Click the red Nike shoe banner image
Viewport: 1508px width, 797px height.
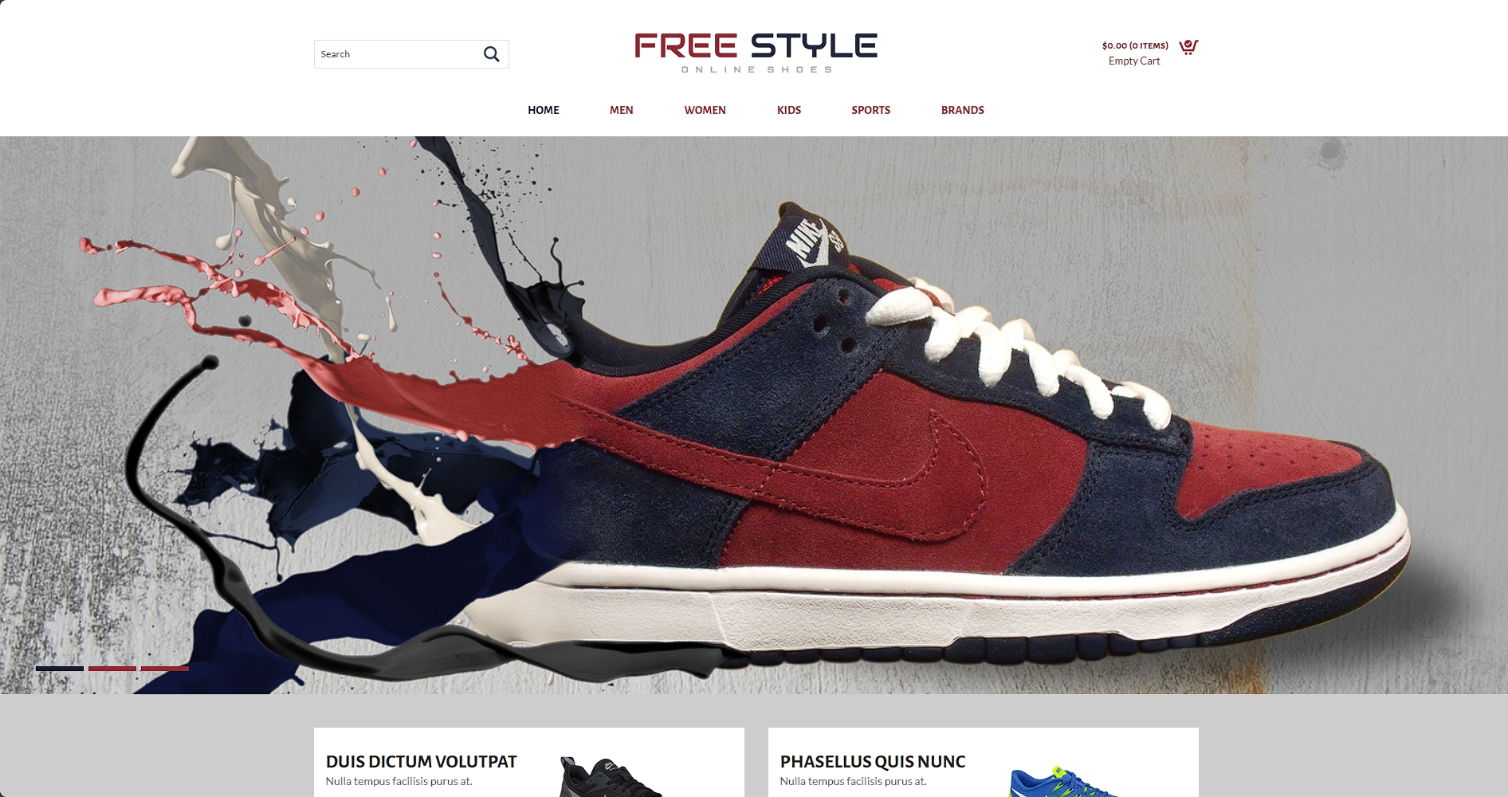point(754,414)
